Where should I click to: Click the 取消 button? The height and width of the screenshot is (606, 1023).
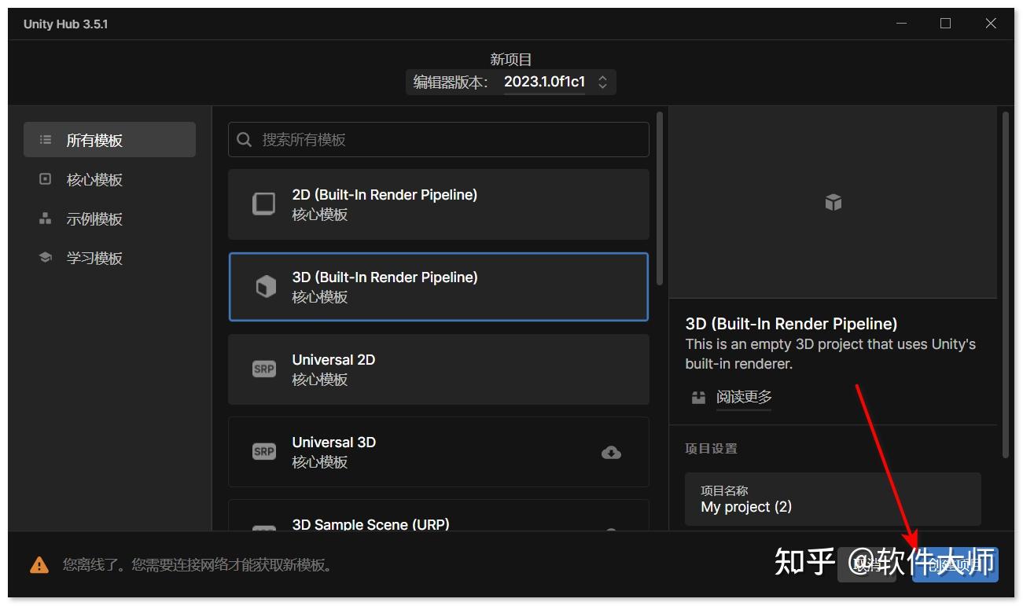(x=867, y=563)
